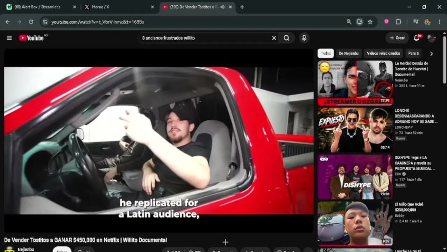Open a new browser tab

242,7
